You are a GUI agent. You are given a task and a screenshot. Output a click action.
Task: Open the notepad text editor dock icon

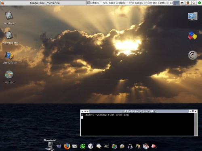pos(99,146)
